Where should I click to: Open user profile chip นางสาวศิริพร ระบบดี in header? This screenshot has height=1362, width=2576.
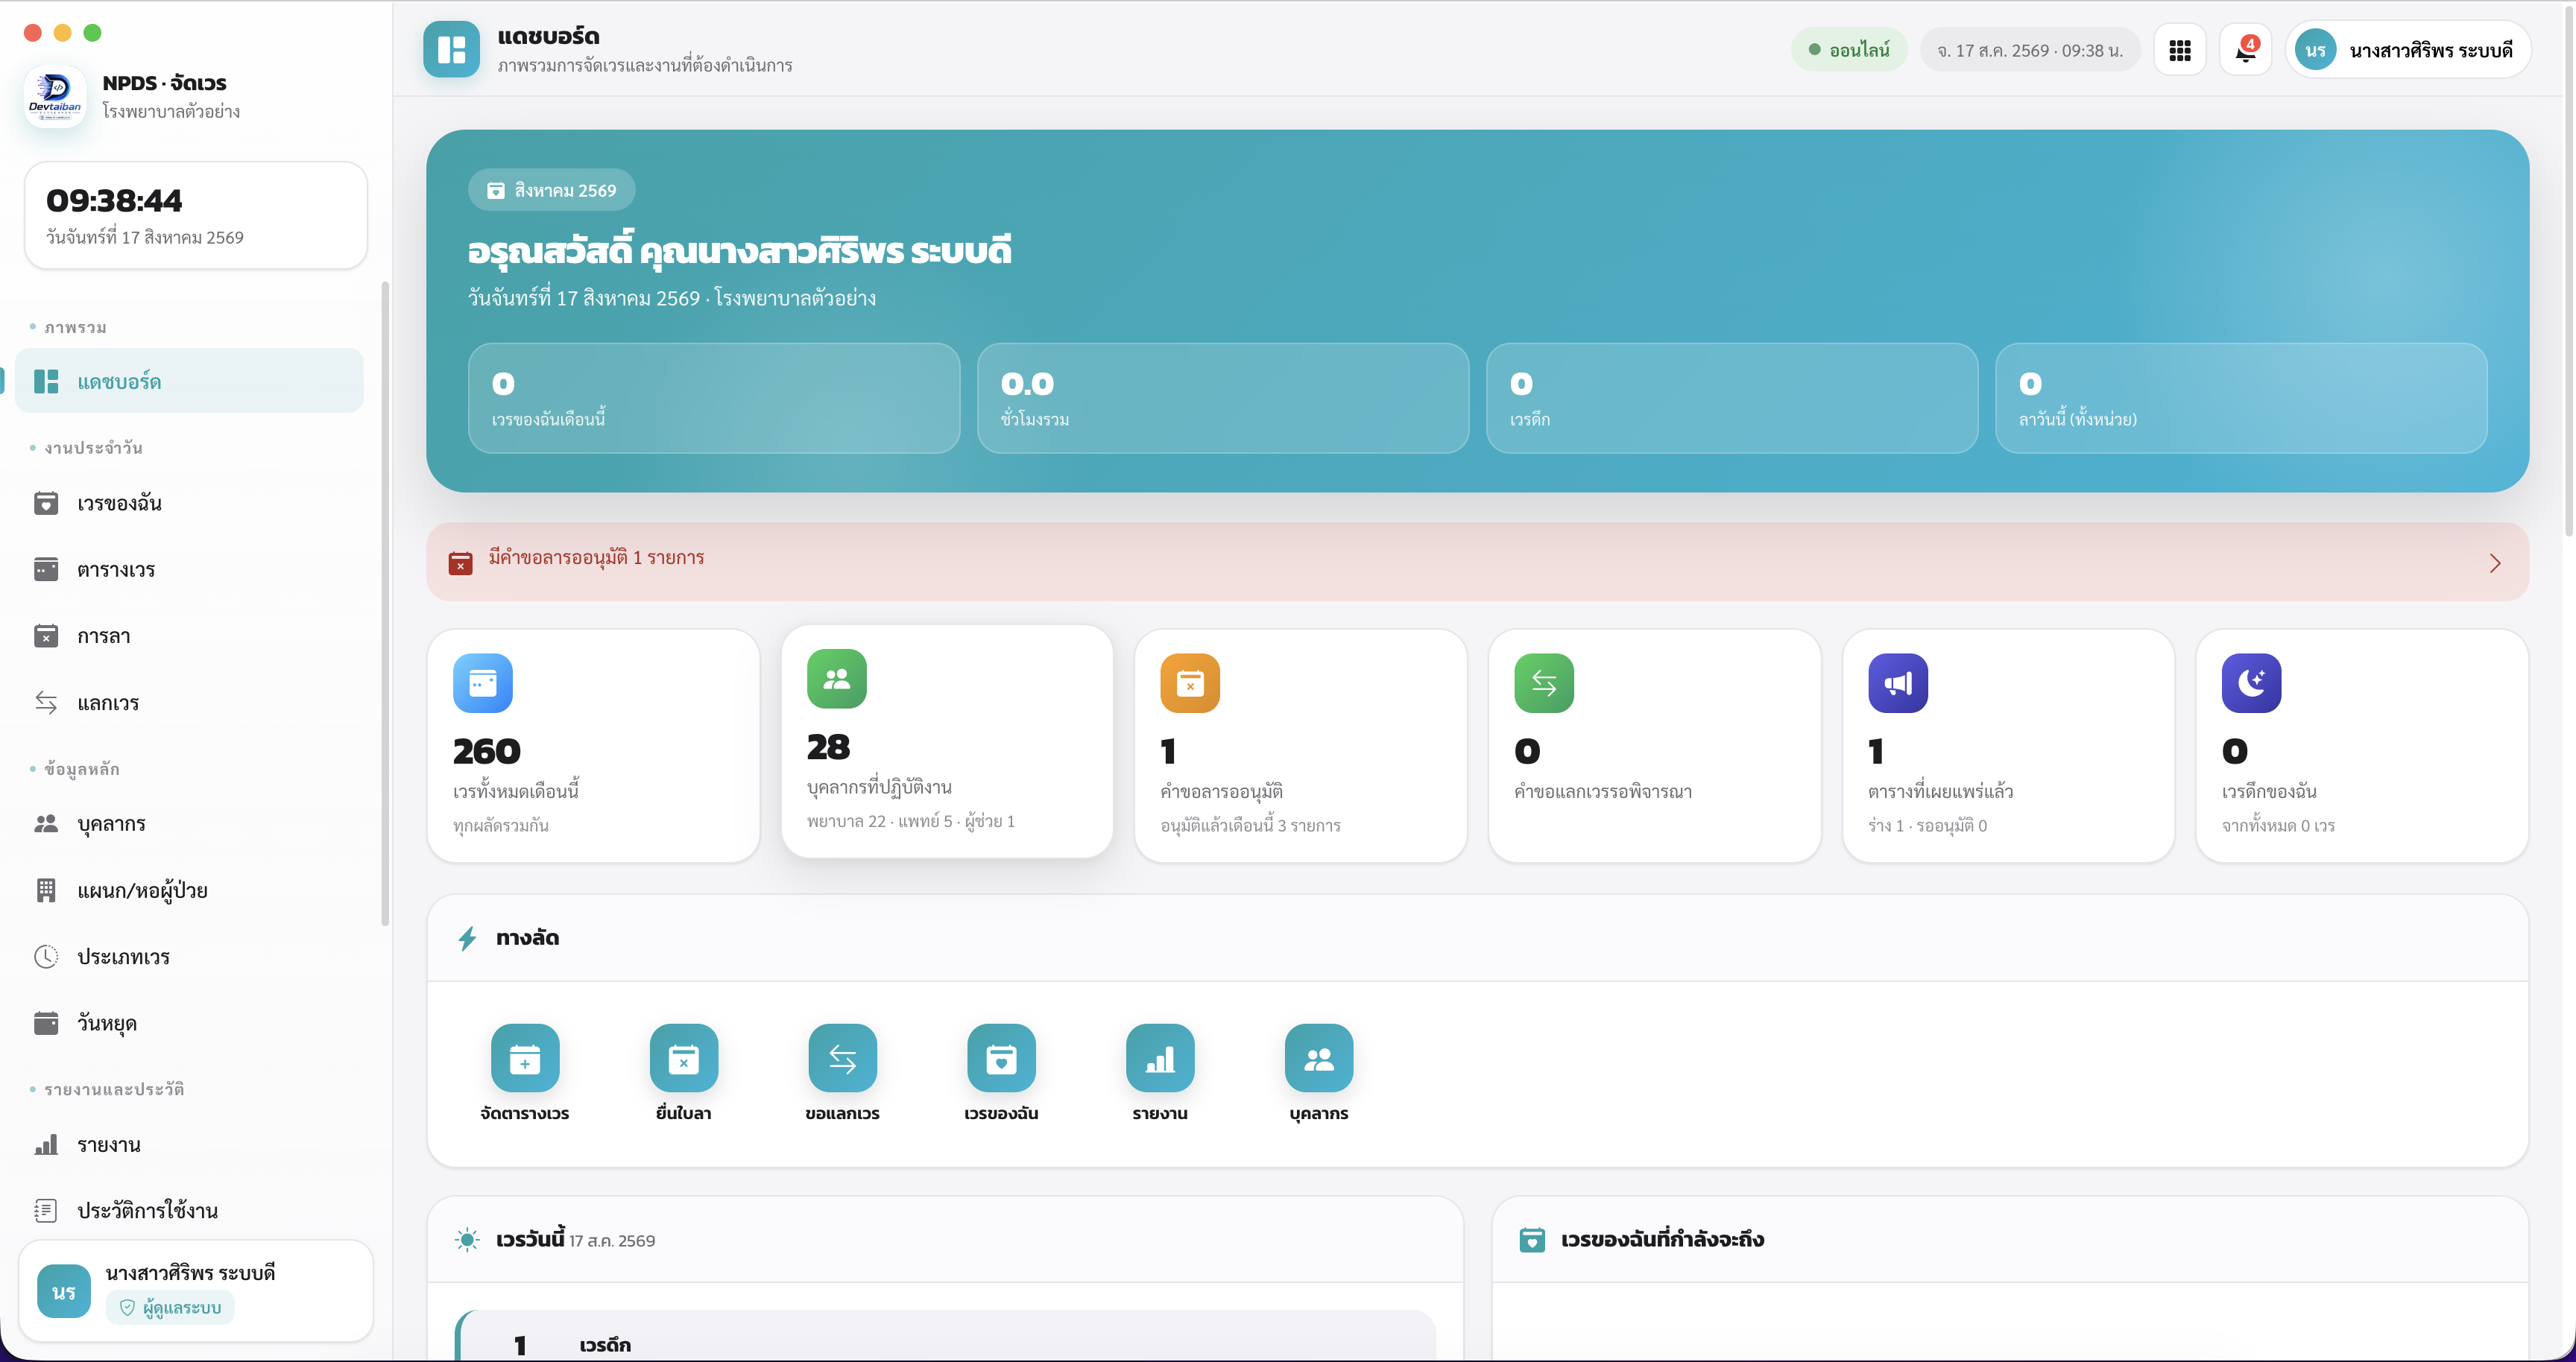click(x=2408, y=50)
